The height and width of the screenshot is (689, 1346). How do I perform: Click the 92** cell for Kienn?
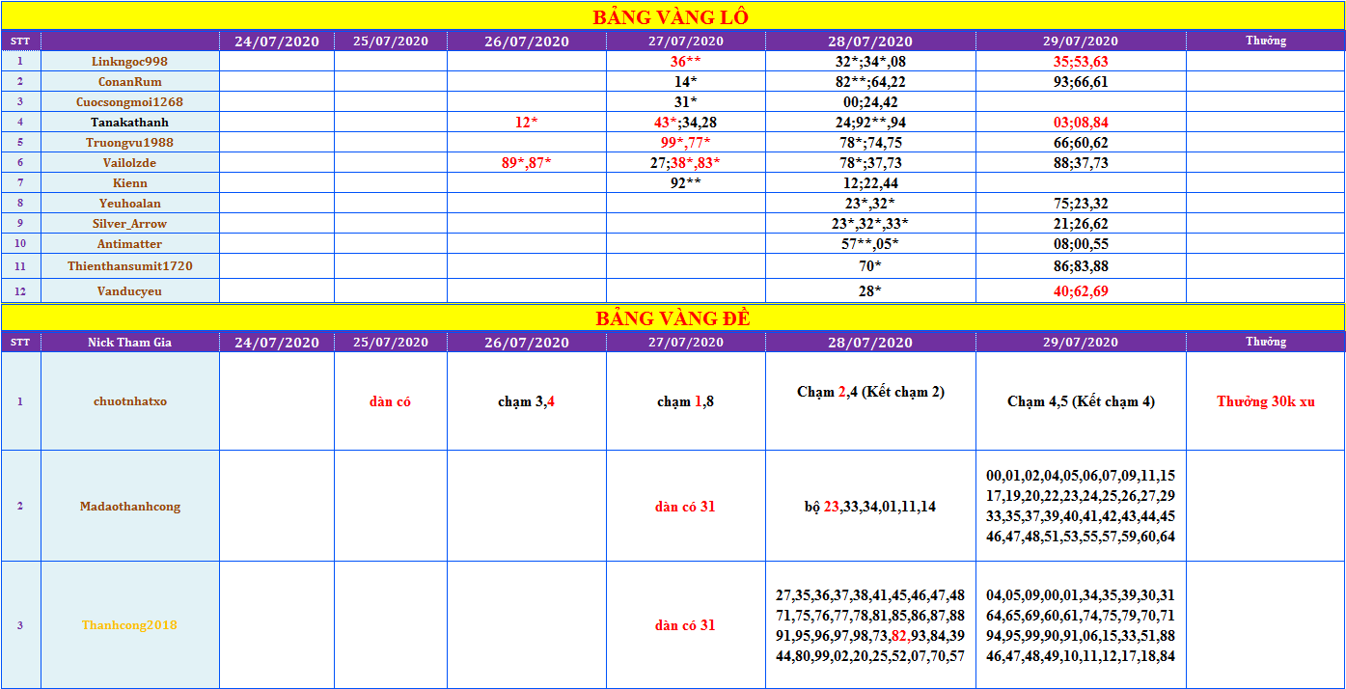[686, 182]
